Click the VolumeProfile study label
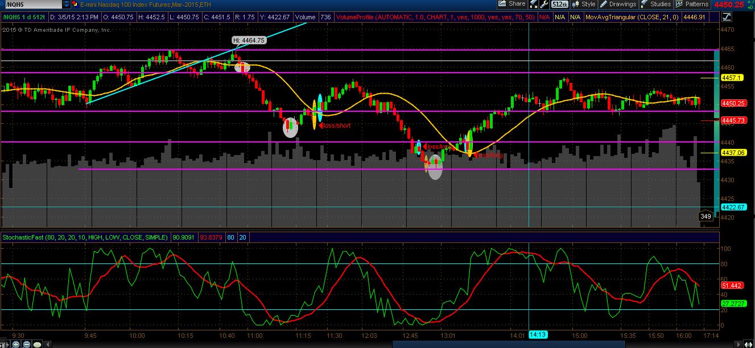755x348 pixels. pos(436,18)
